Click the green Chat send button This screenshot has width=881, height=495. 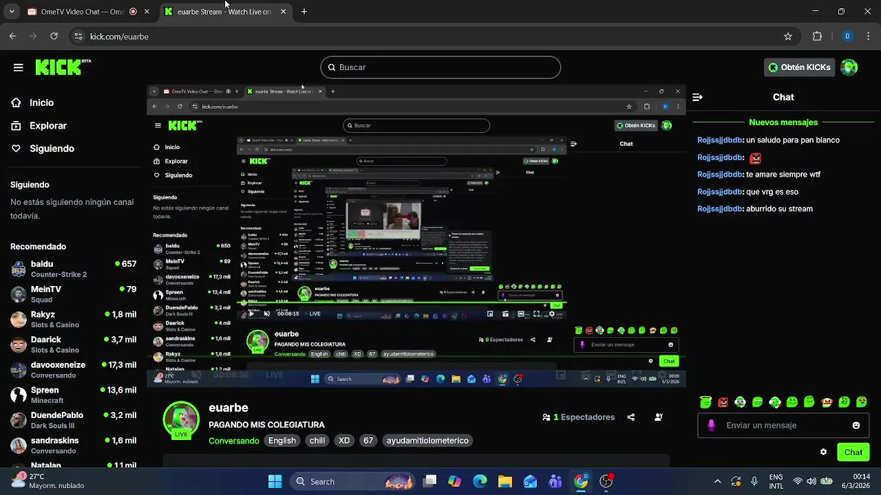click(x=853, y=452)
